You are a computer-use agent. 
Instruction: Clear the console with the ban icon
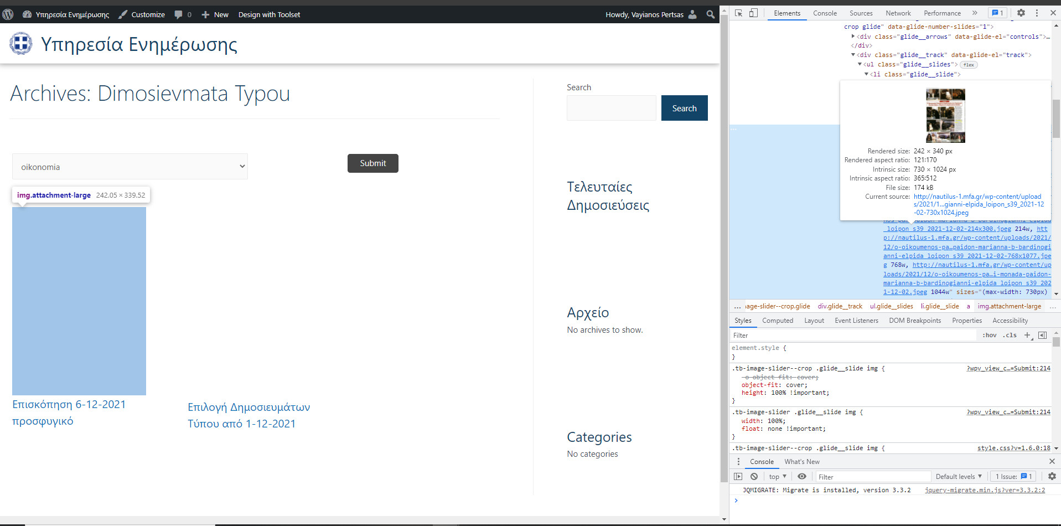coord(754,477)
